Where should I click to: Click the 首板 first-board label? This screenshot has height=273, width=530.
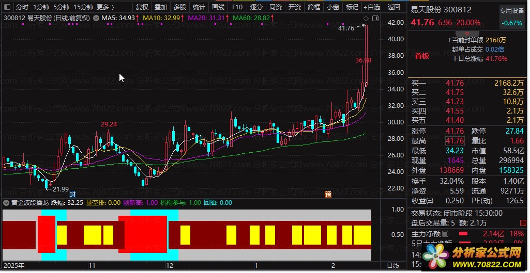[422, 56]
